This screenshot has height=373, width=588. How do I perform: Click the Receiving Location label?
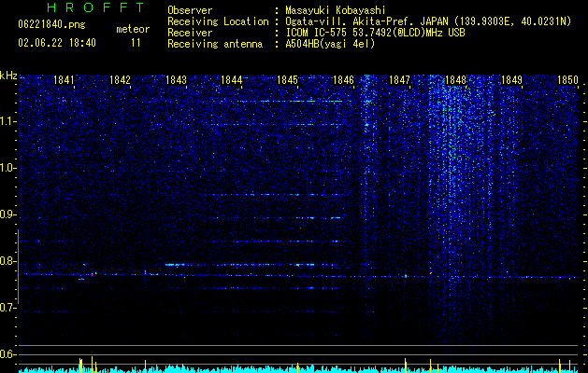pos(218,21)
